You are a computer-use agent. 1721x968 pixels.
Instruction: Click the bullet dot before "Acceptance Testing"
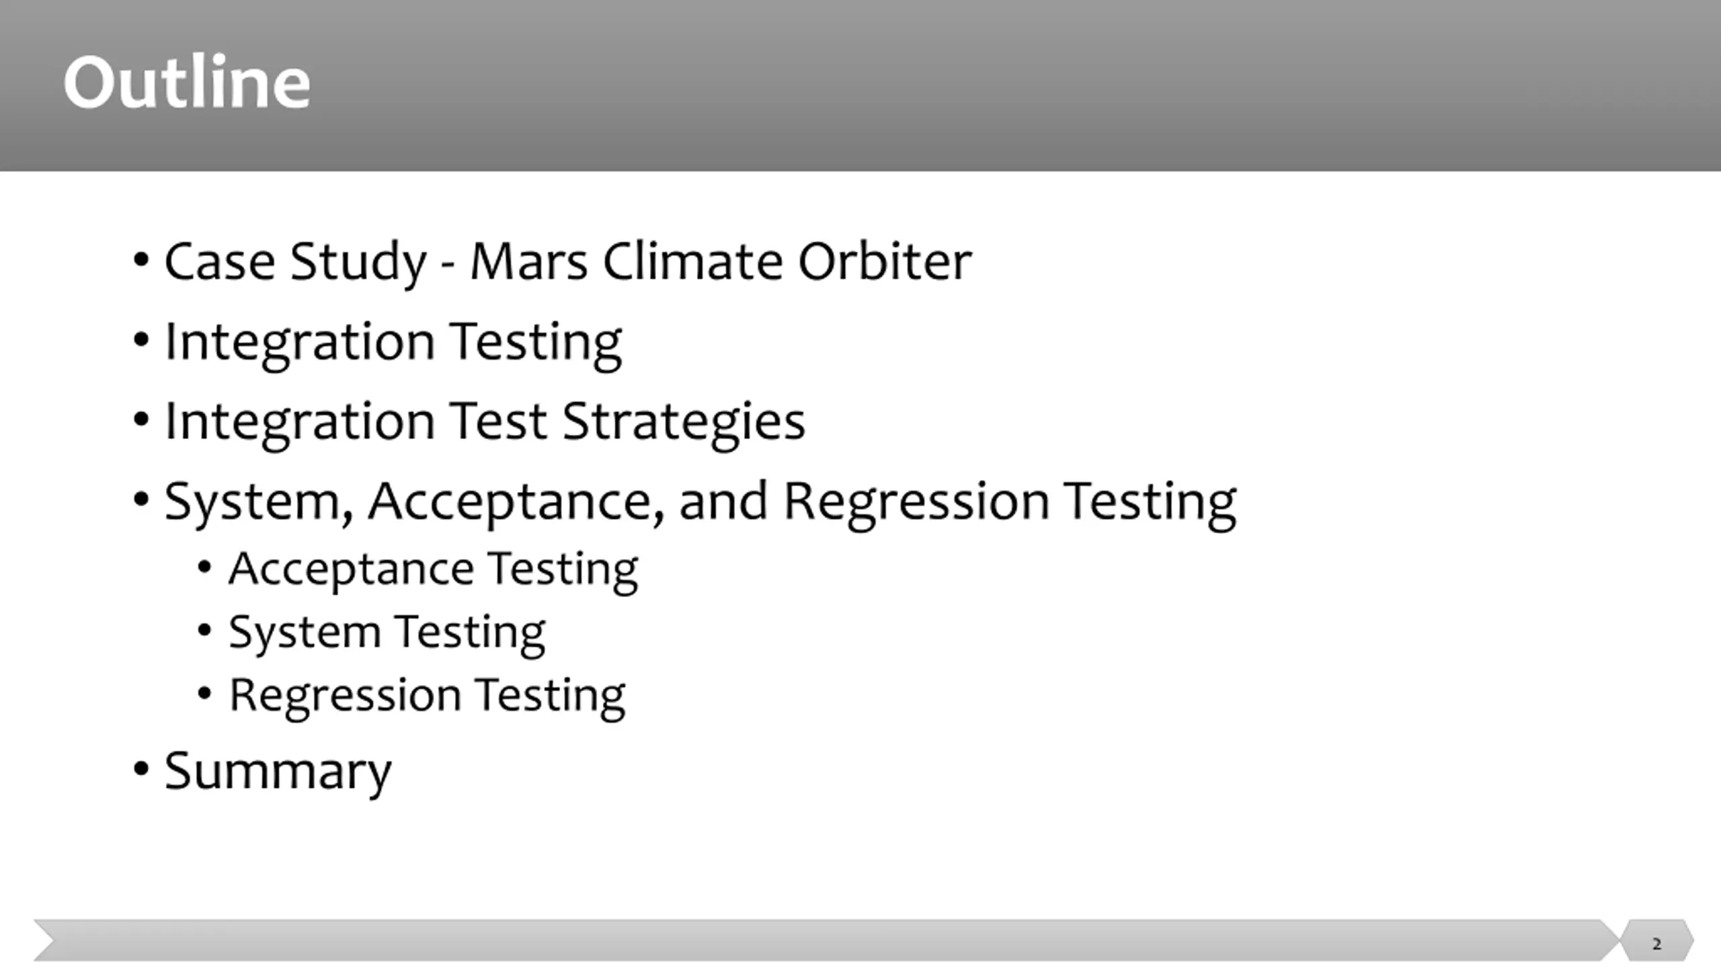coord(205,567)
